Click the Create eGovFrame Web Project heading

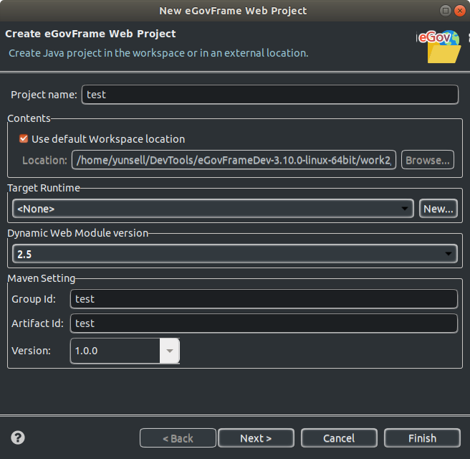(90, 34)
